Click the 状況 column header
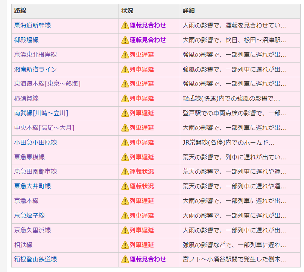The width and height of the screenshot is (304, 272). tap(128, 11)
